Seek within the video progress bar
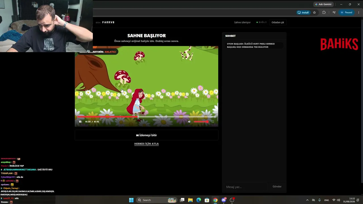This screenshot has width=363, height=204. (x=146, y=117)
